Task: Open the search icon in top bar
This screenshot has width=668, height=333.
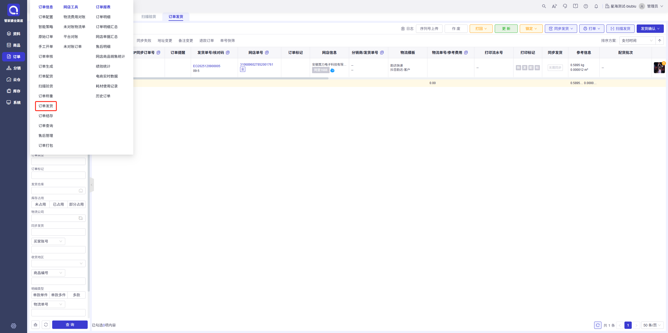Action: [544, 6]
